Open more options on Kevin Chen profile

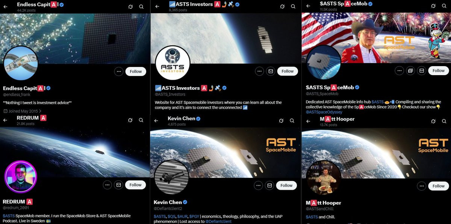tap(259, 185)
